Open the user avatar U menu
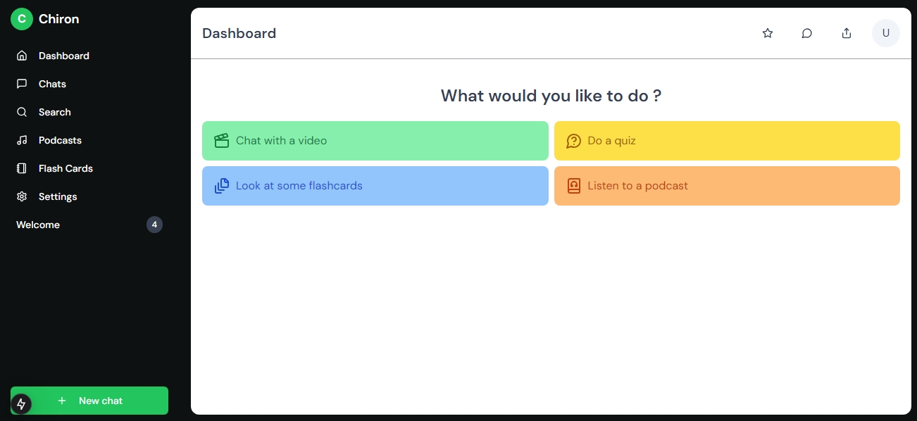Screen dimensions: 917x421 (885, 33)
